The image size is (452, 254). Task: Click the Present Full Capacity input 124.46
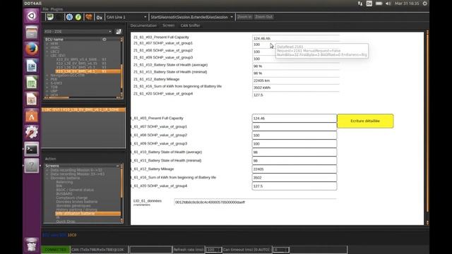(x=294, y=119)
